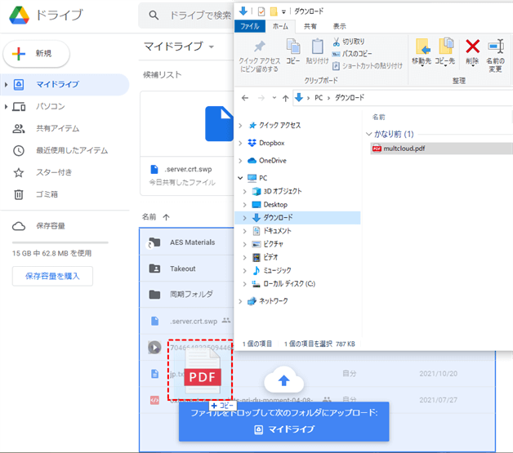
Task: Switch to the 共有 ribbon tab
Action: pos(310,26)
